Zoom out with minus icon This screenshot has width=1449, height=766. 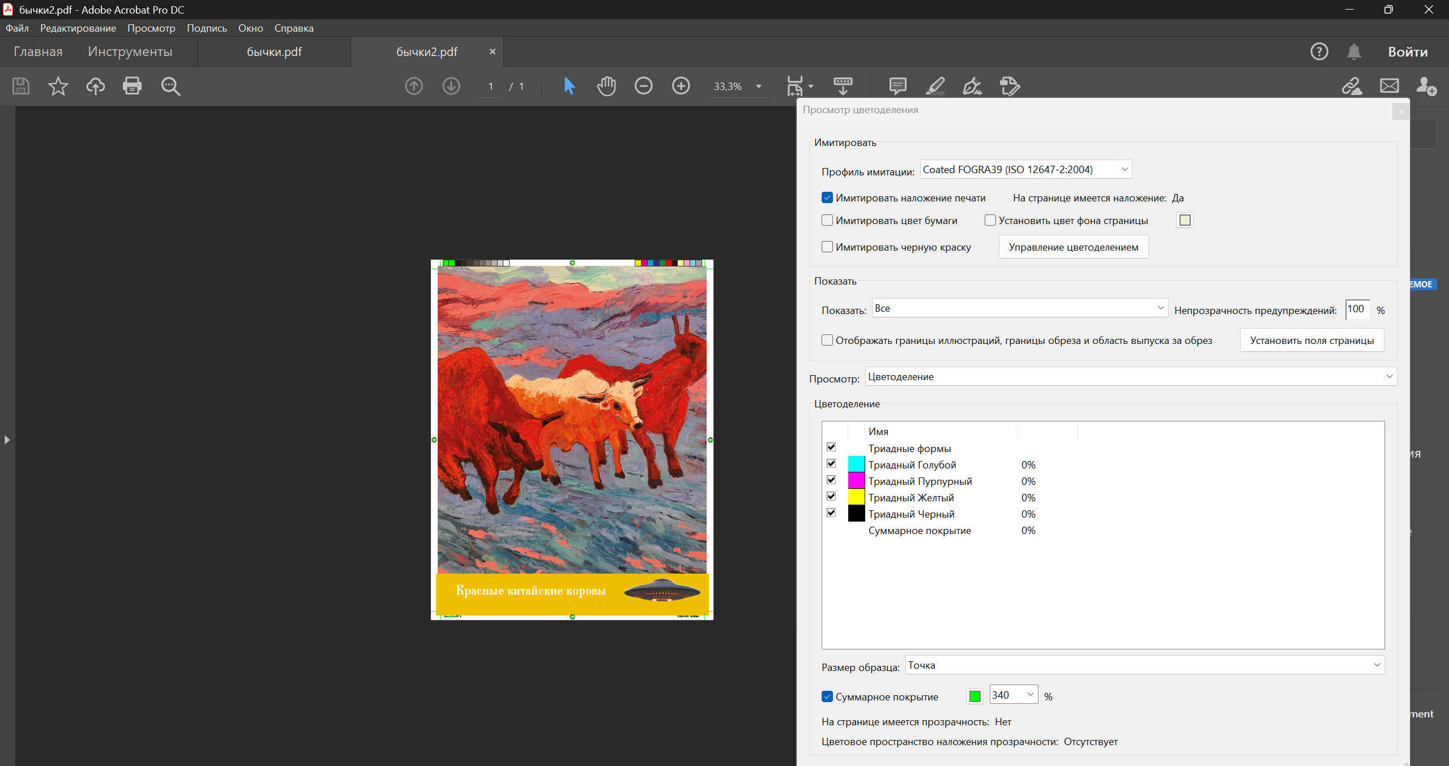(x=644, y=86)
